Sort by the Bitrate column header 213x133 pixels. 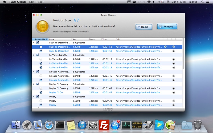(x=95, y=39)
